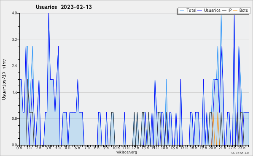Click the '0.8' y-axis value
The width and height of the screenshot is (253, 156).
point(14,119)
